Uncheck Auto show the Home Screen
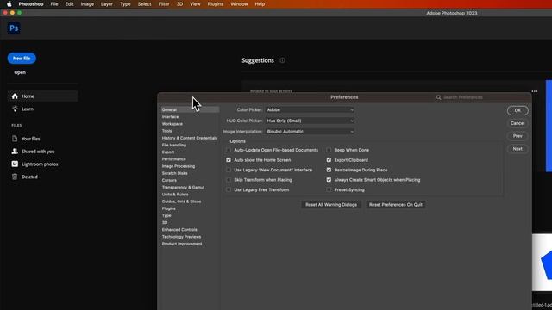 tap(229, 160)
